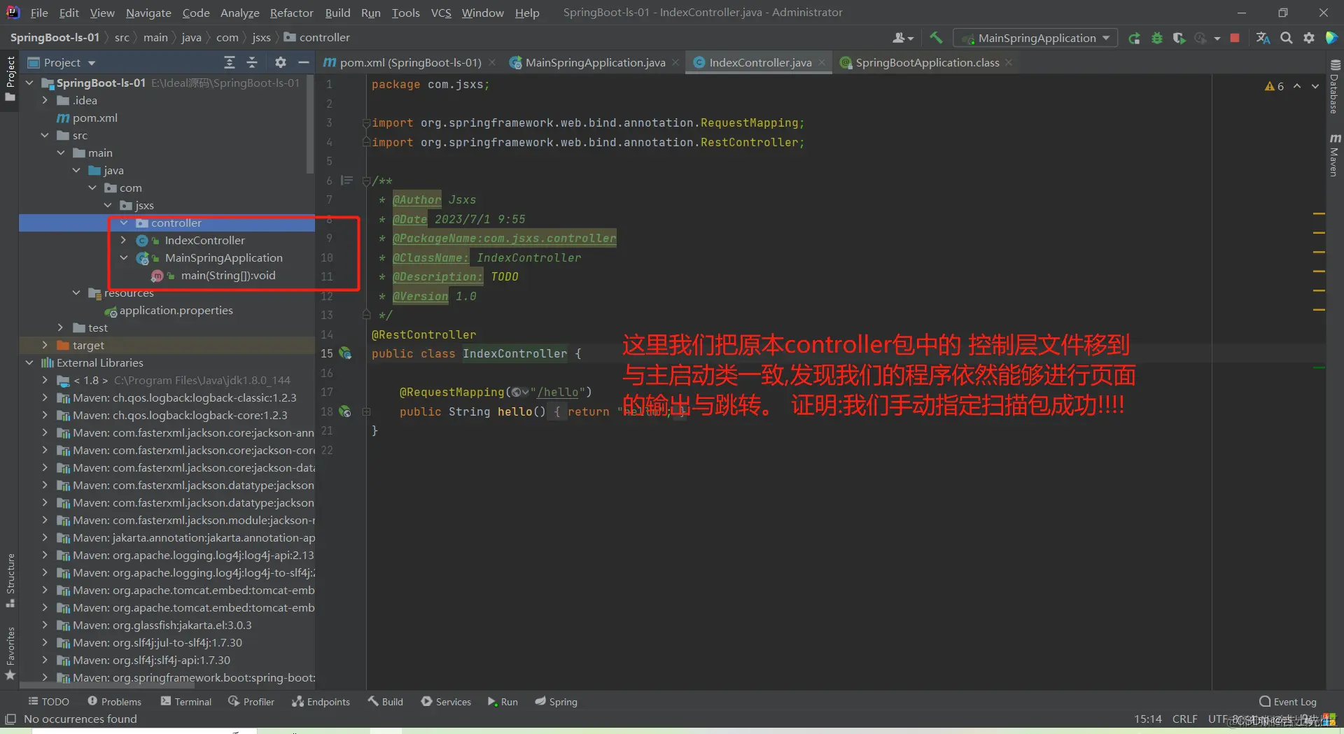1344x734 pixels.
Task: Close the SpringBootApplication.class tab
Action: click(1009, 62)
